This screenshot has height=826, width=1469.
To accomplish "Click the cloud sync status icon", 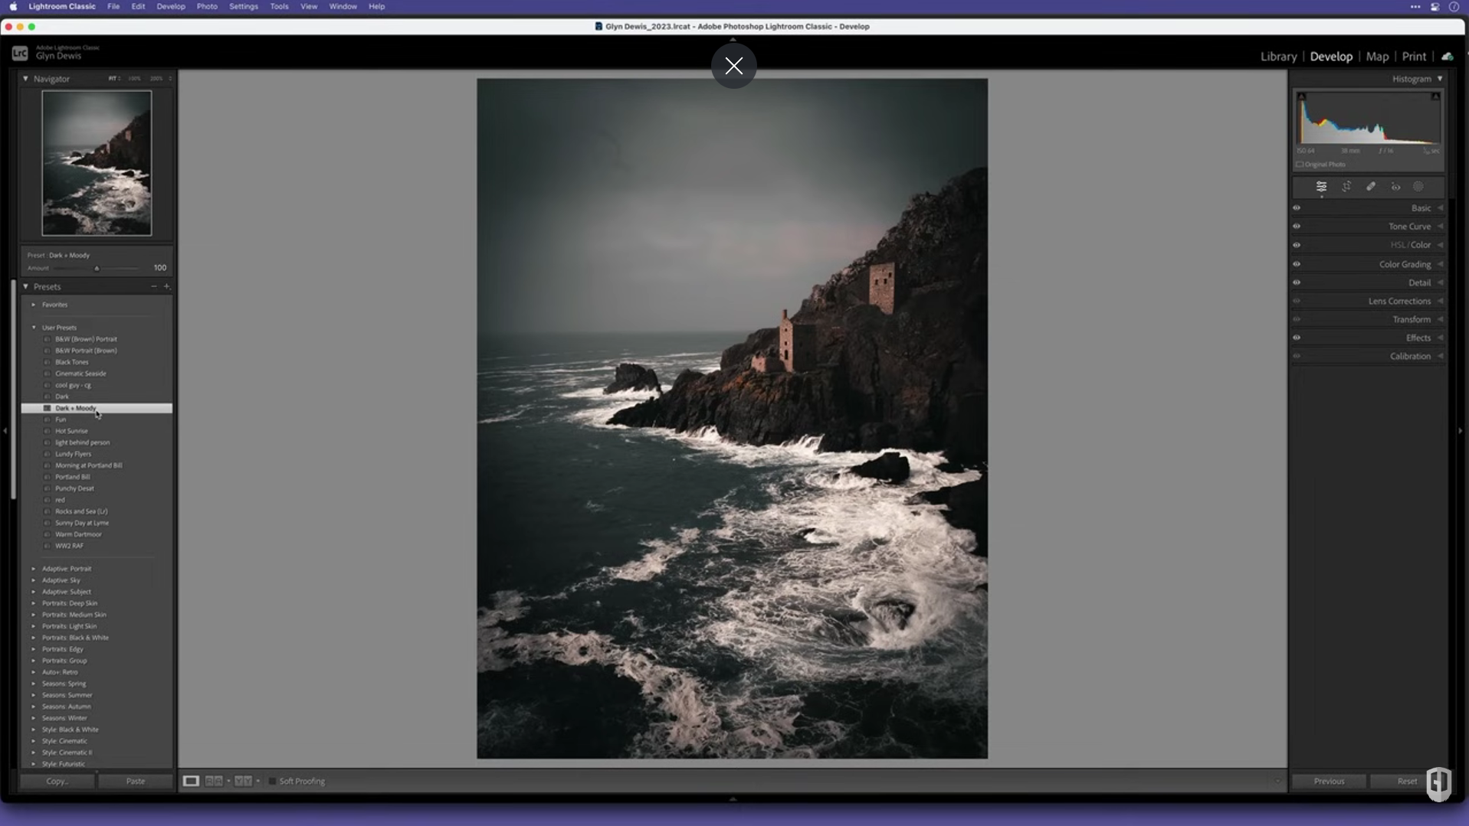I will point(1447,57).
